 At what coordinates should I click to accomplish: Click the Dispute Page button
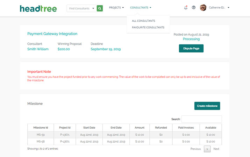[x=191, y=48]
